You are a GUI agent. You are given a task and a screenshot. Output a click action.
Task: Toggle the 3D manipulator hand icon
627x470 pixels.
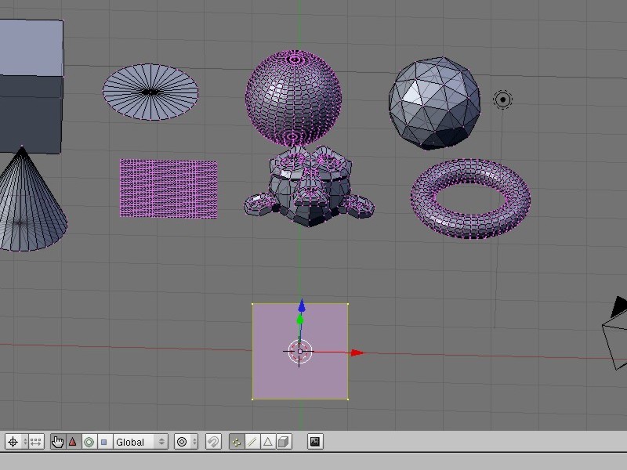tap(57, 442)
